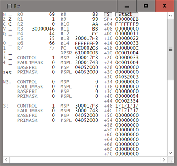177x166 pixels.
Task: Click the C flag indicator
Action: (x=10, y=24)
